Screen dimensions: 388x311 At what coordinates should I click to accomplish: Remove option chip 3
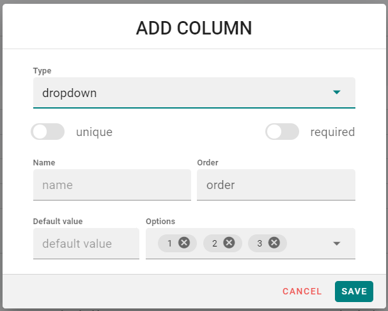[274, 243]
